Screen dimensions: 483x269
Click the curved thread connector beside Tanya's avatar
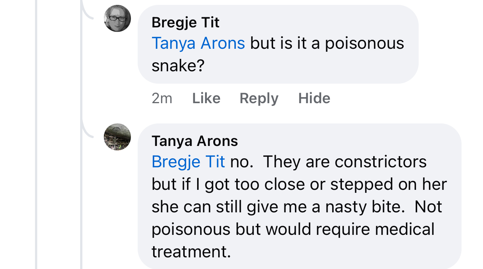coord(87,126)
